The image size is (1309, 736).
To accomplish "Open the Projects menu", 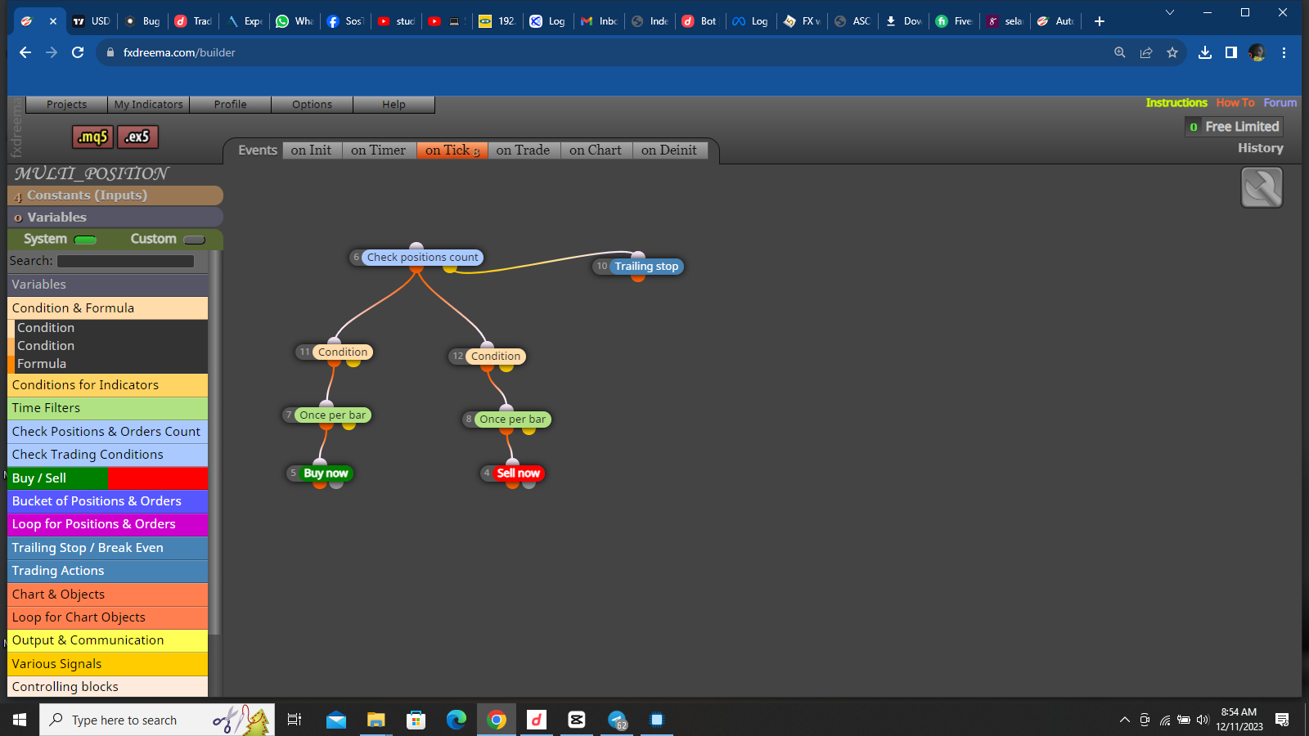I will pos(66,105).
